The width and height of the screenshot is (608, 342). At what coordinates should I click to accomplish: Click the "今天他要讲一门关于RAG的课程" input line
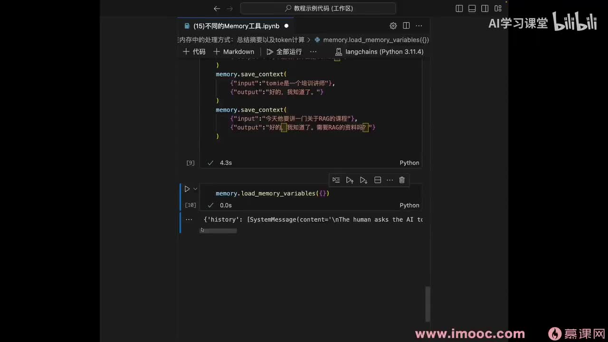coord(294,119)
